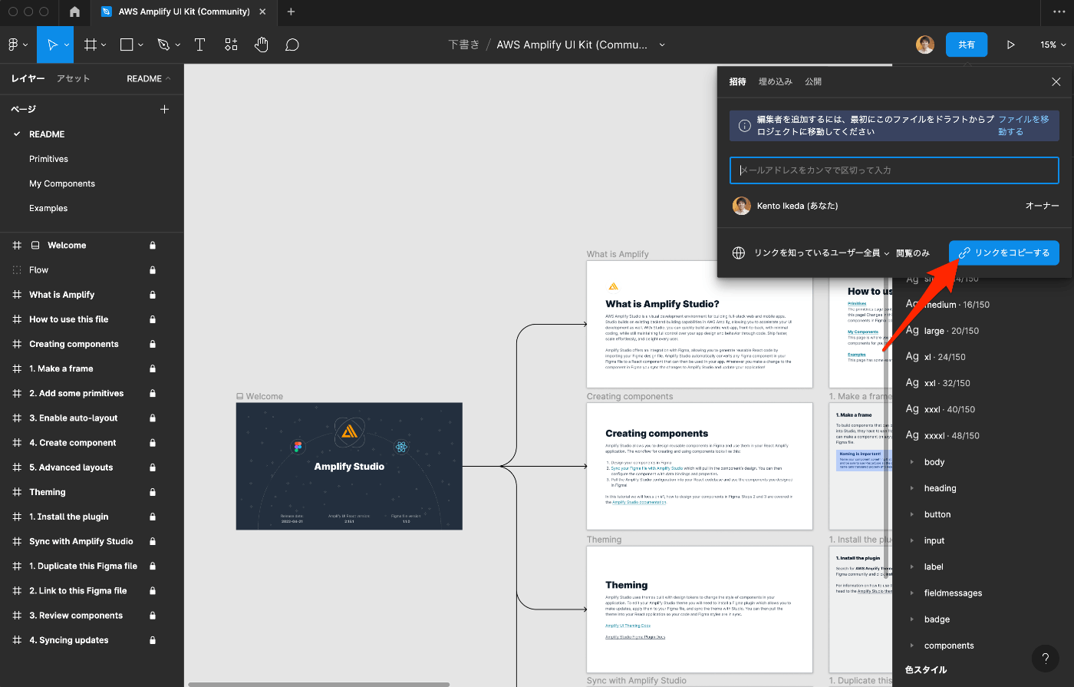This screenshot has height=687, width=1074.
Task: Click the 下書き breadcrumb link
Action: [463, 45]
